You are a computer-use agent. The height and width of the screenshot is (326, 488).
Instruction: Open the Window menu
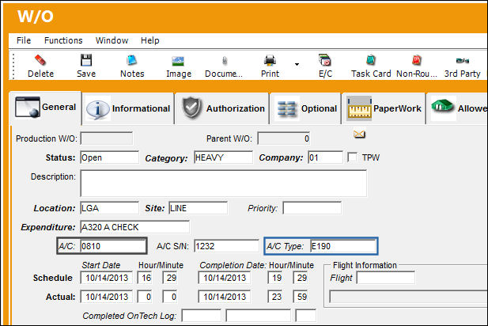coord(112,40)
